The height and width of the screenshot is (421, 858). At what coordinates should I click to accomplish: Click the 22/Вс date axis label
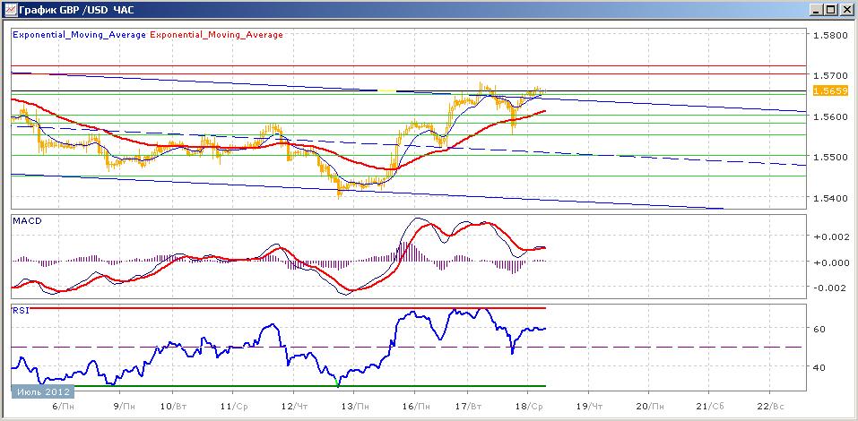coord(769,407)
